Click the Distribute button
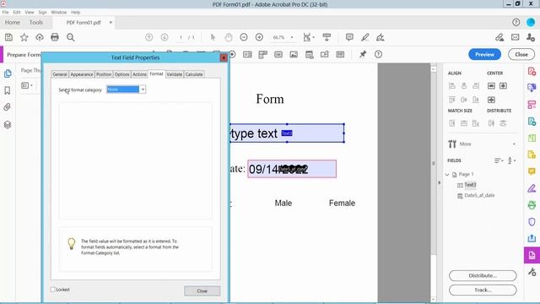 483,276
